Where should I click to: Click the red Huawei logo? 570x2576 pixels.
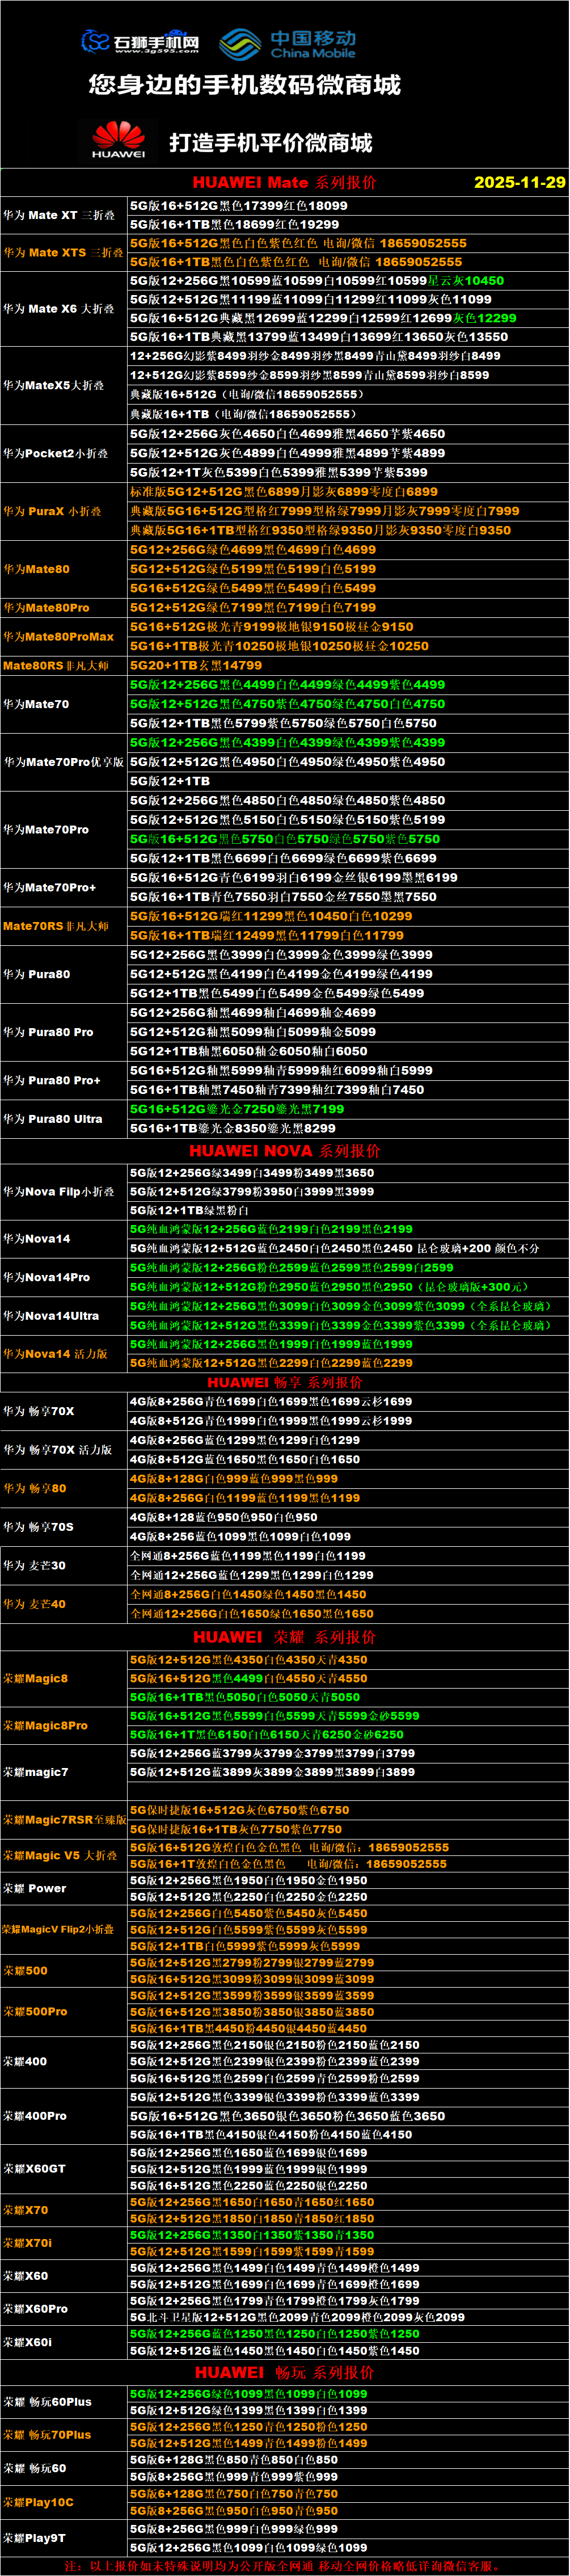(x=118, y=140)
